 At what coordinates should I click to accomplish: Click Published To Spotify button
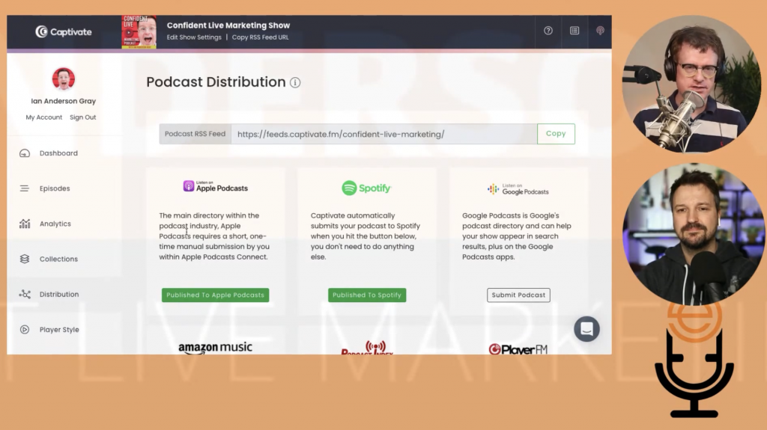(367, 295)
